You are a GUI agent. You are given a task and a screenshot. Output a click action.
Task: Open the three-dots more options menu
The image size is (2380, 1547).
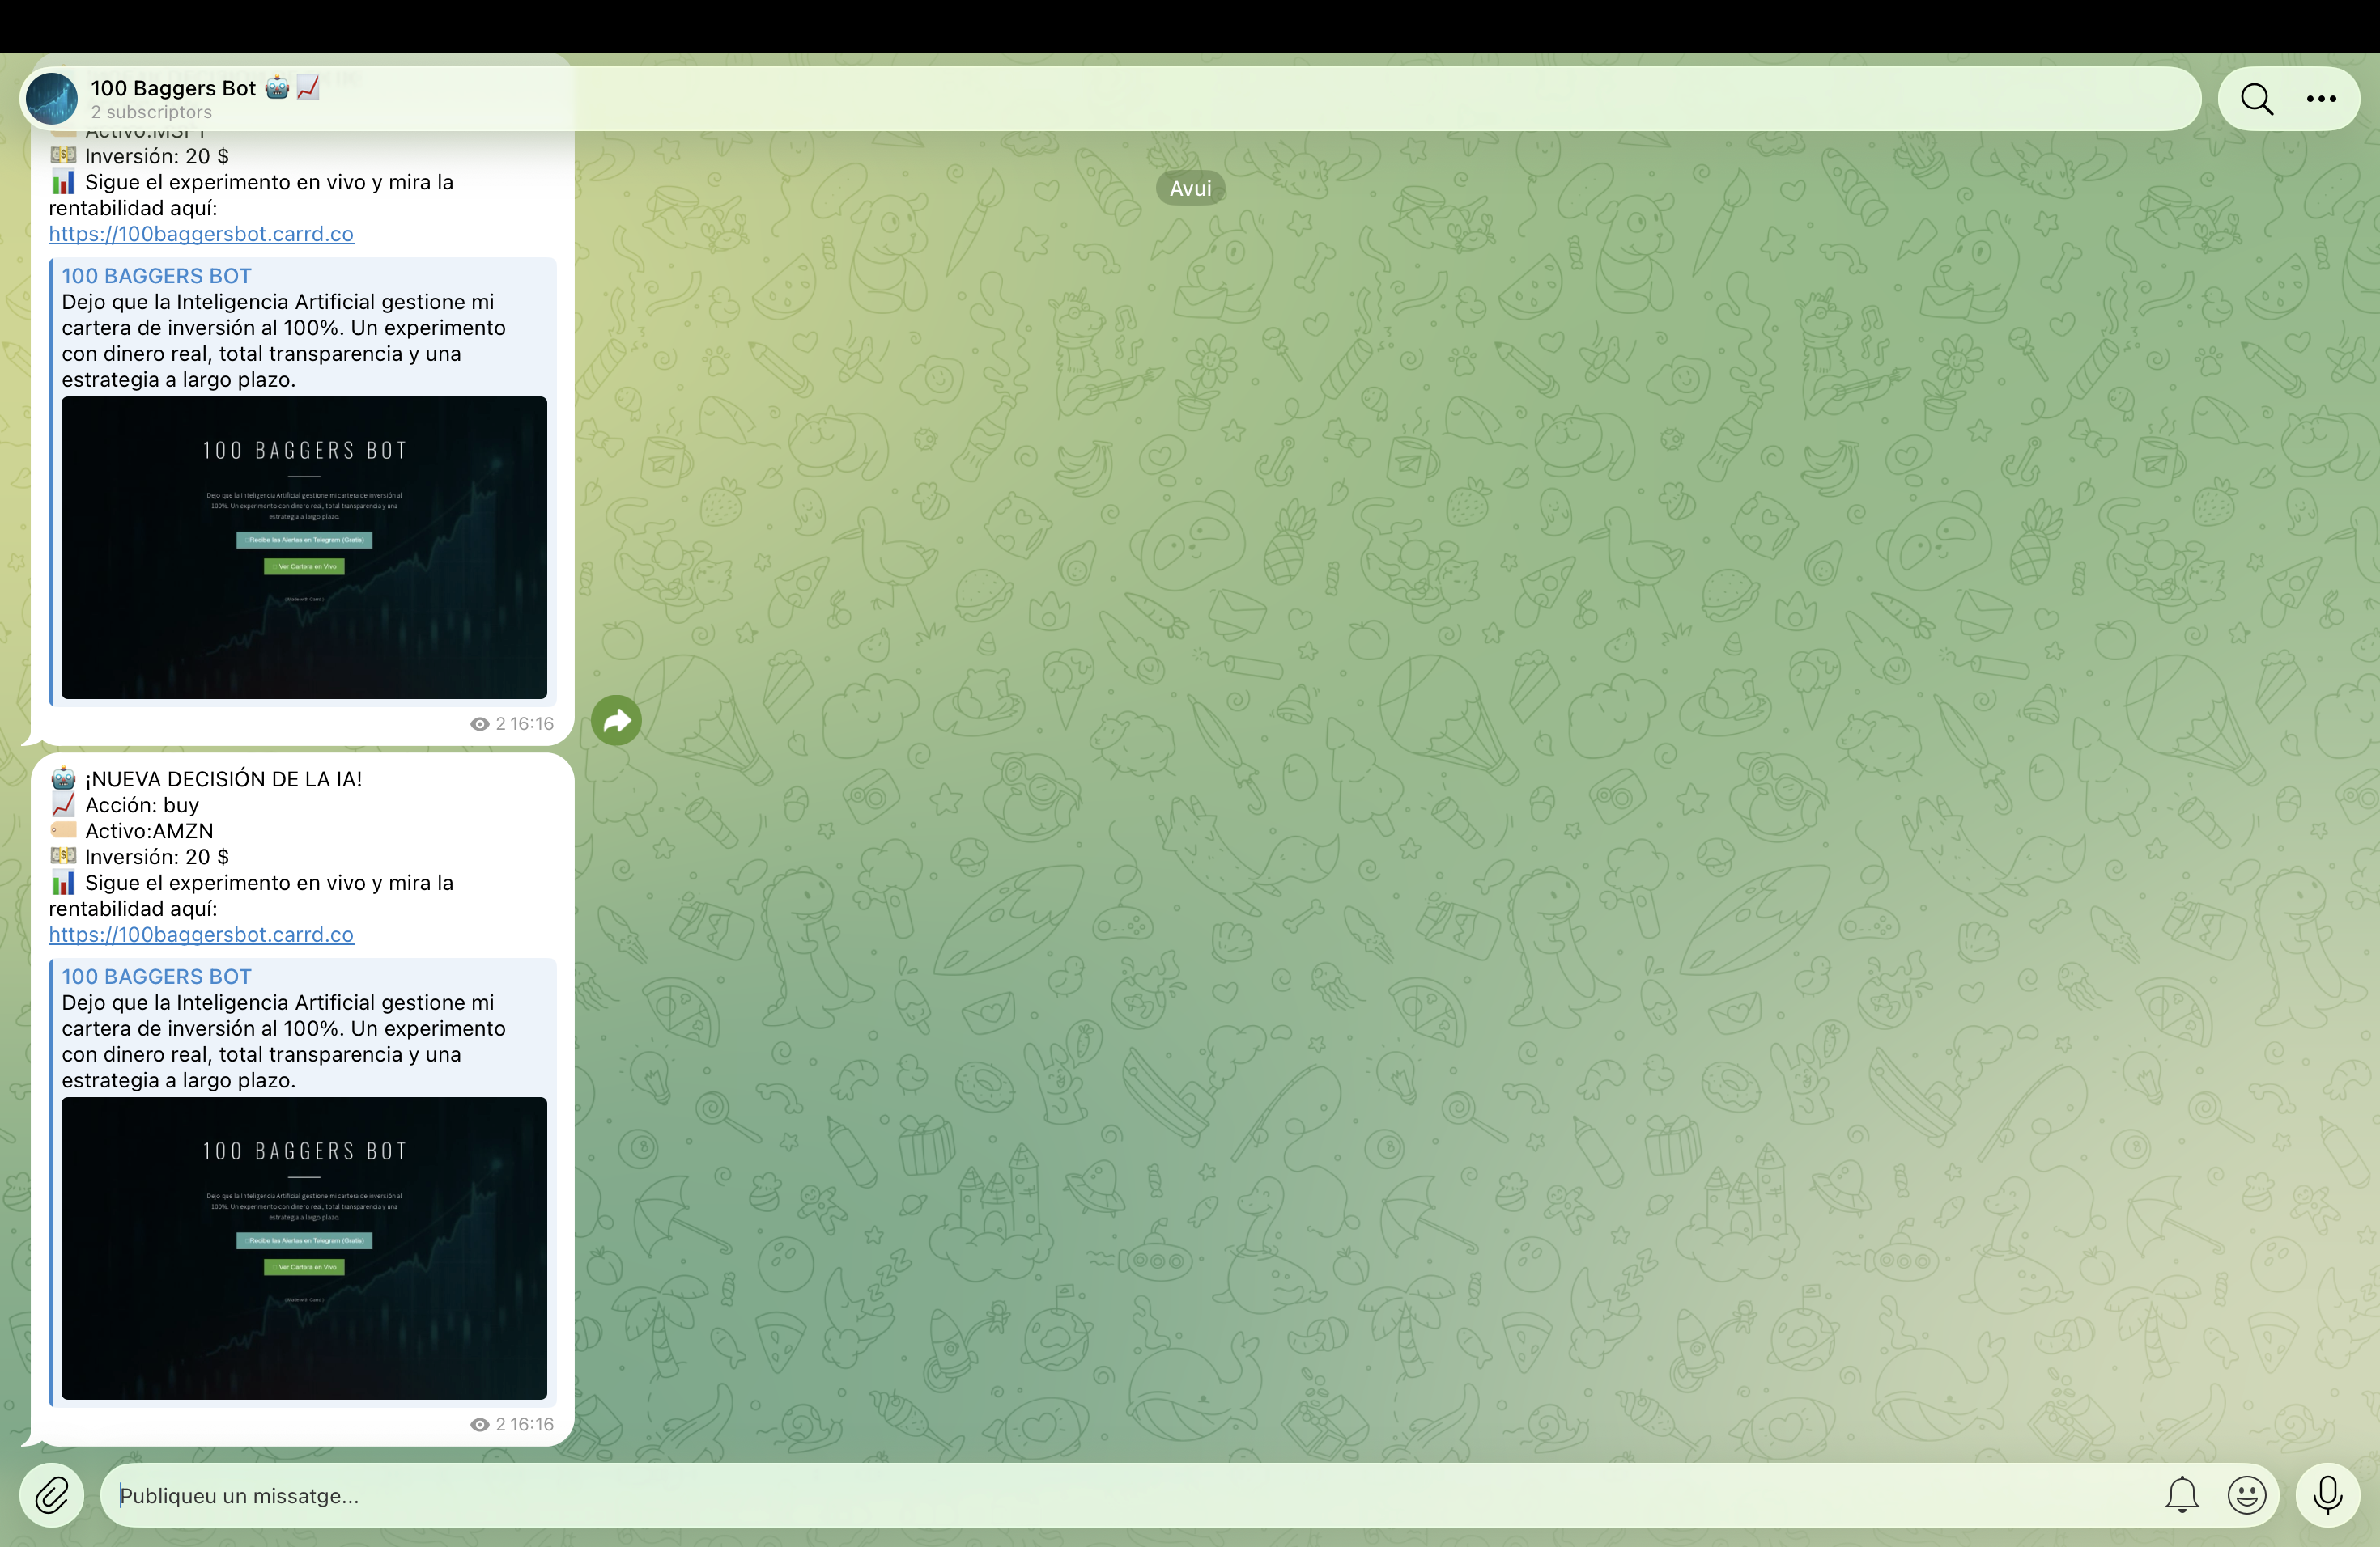(2321, 99)
